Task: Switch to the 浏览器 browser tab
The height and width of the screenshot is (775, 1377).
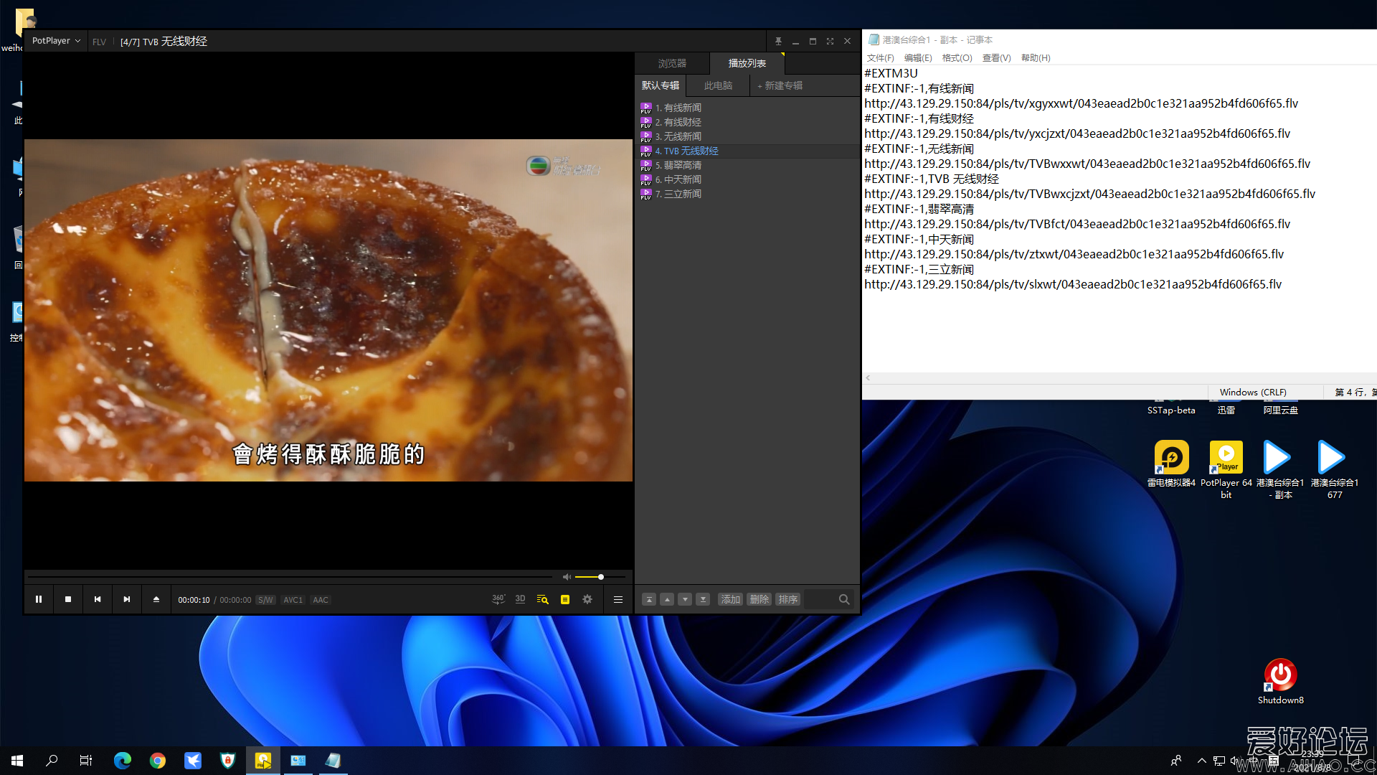Action: [x=672, y=63]
